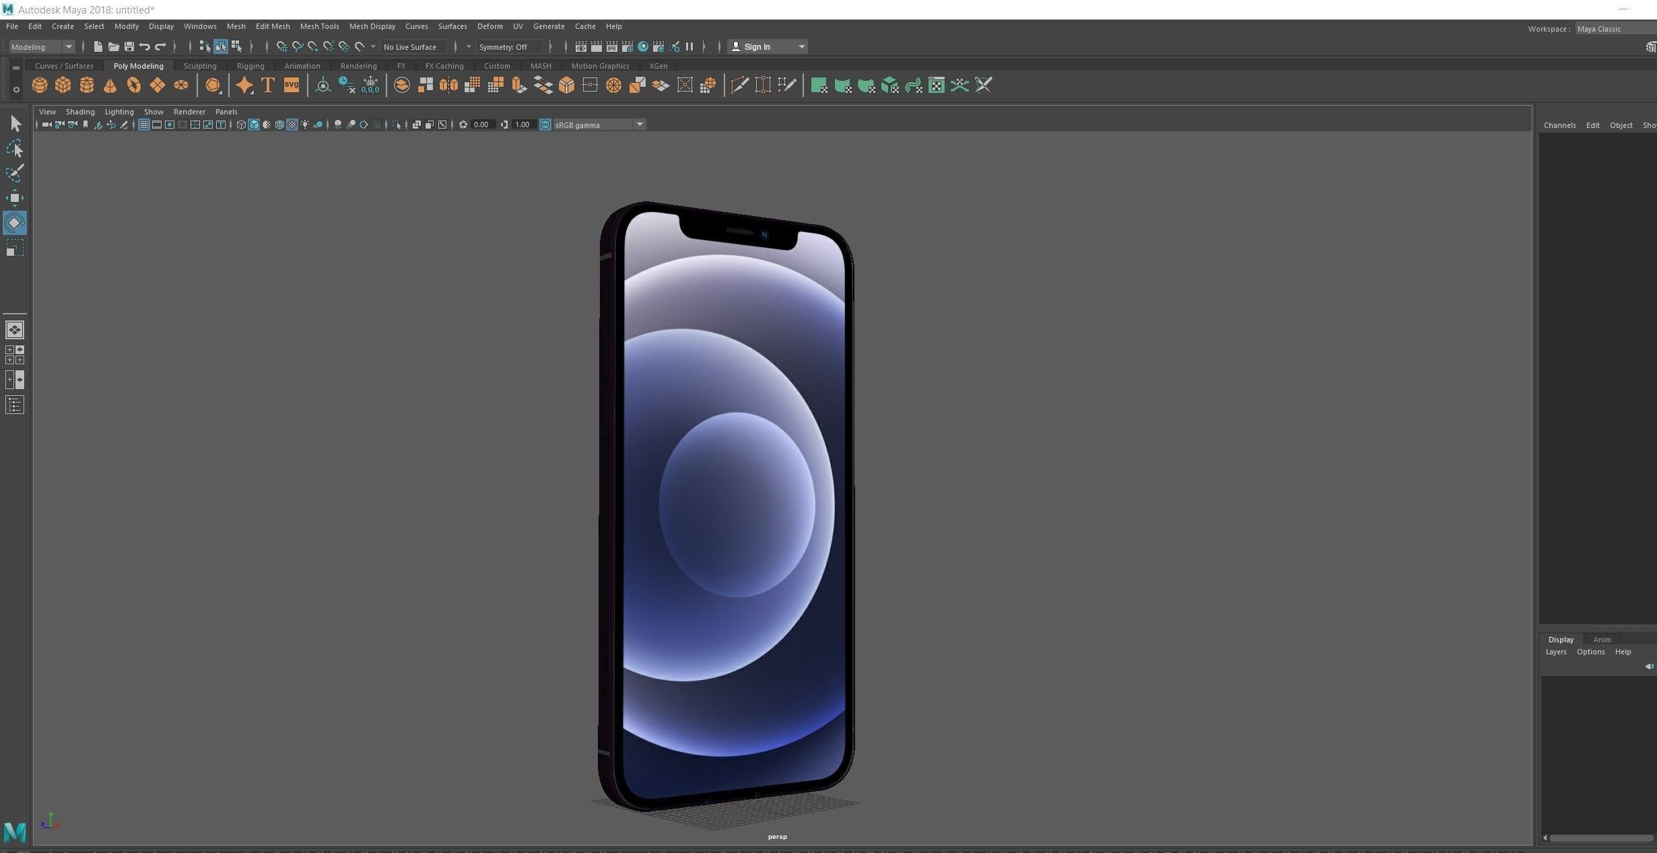This screenshot has height=853, width=1657.
Task: Toggle snap to curves
Action: 297,46
